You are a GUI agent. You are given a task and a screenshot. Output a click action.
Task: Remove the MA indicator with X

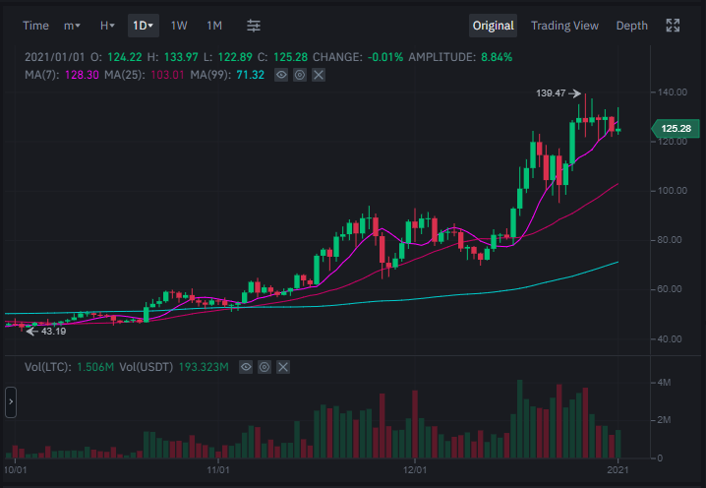319,75
